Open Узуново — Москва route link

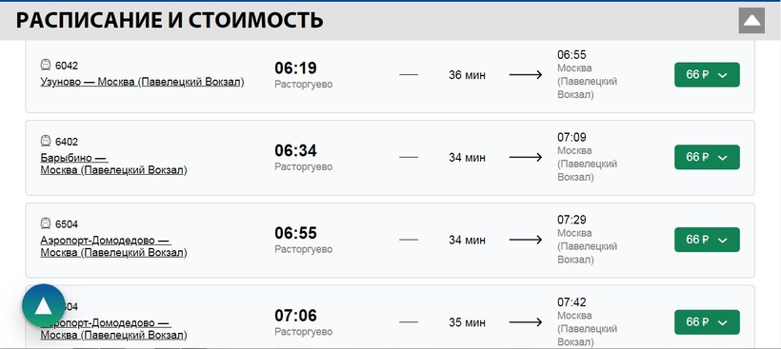(143, 82)
